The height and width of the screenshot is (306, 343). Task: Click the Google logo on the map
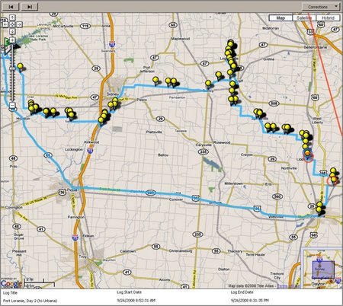pos(11,283)
